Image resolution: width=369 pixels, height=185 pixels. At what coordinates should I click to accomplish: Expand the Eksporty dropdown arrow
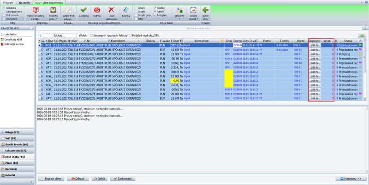click(x=179, y=19)
